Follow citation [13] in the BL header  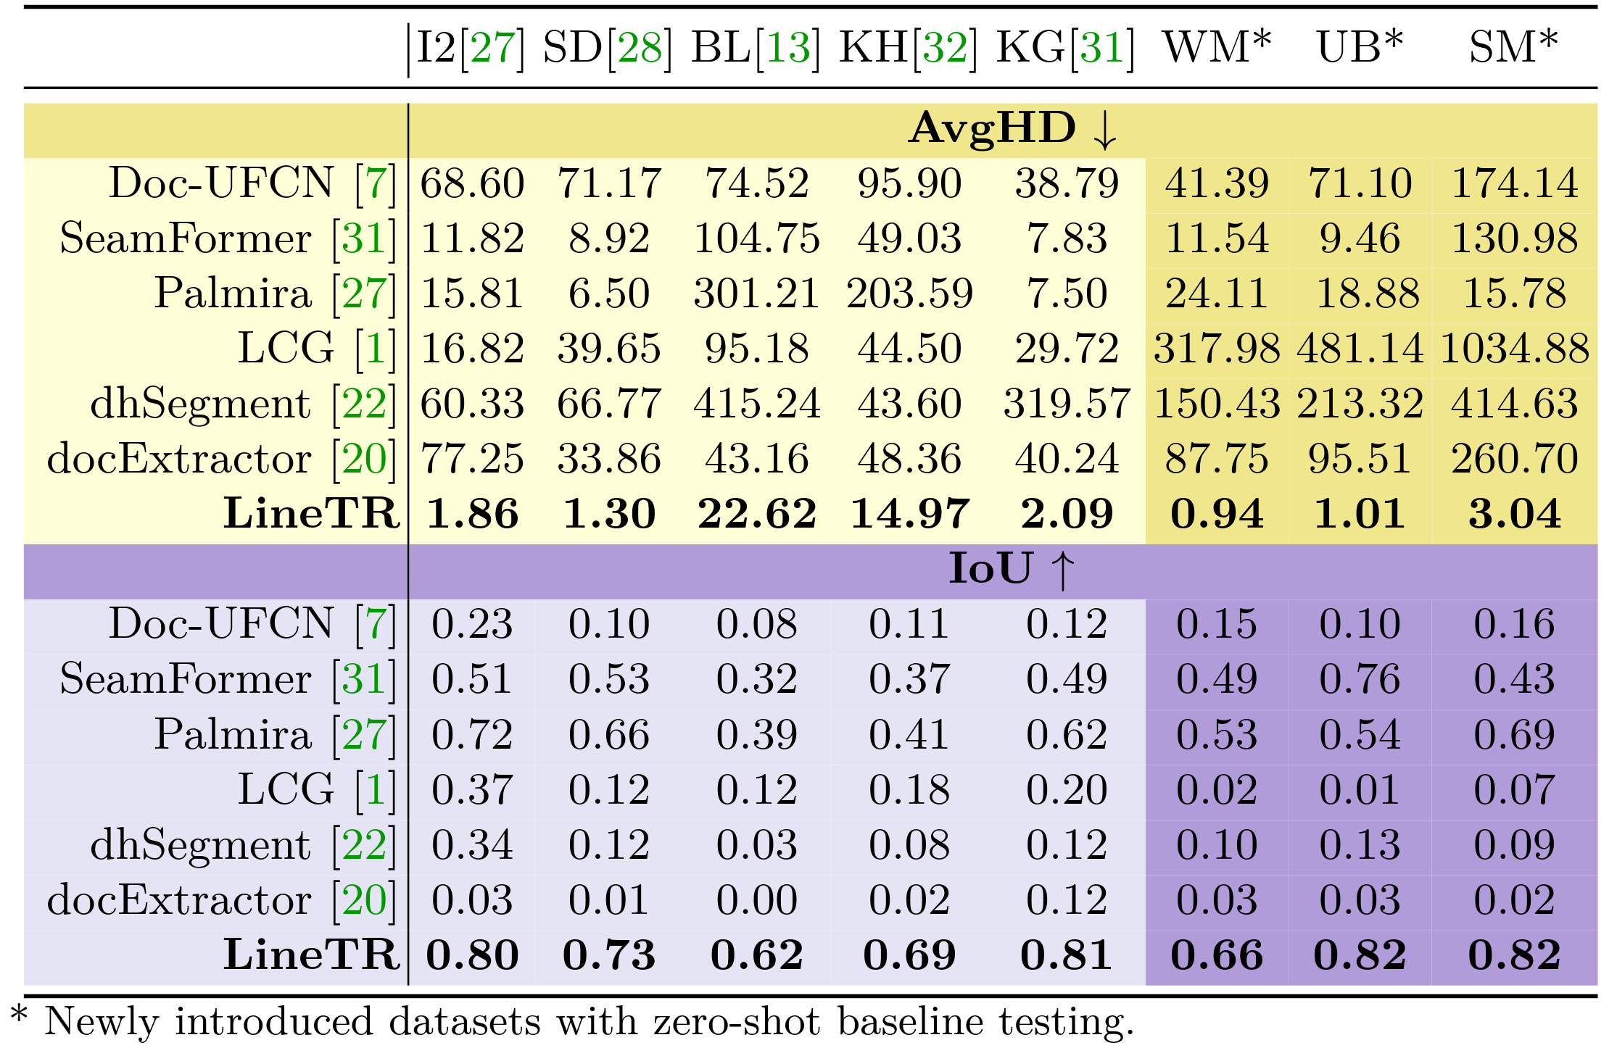[788, 48]
